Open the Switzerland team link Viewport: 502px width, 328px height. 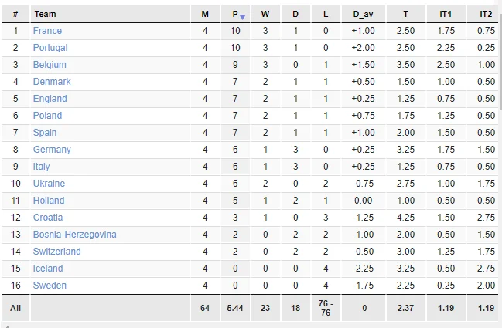click(x=56, y=252)
